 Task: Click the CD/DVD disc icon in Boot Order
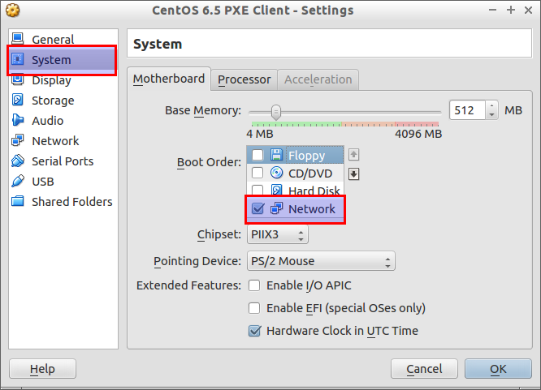point(276,173)
